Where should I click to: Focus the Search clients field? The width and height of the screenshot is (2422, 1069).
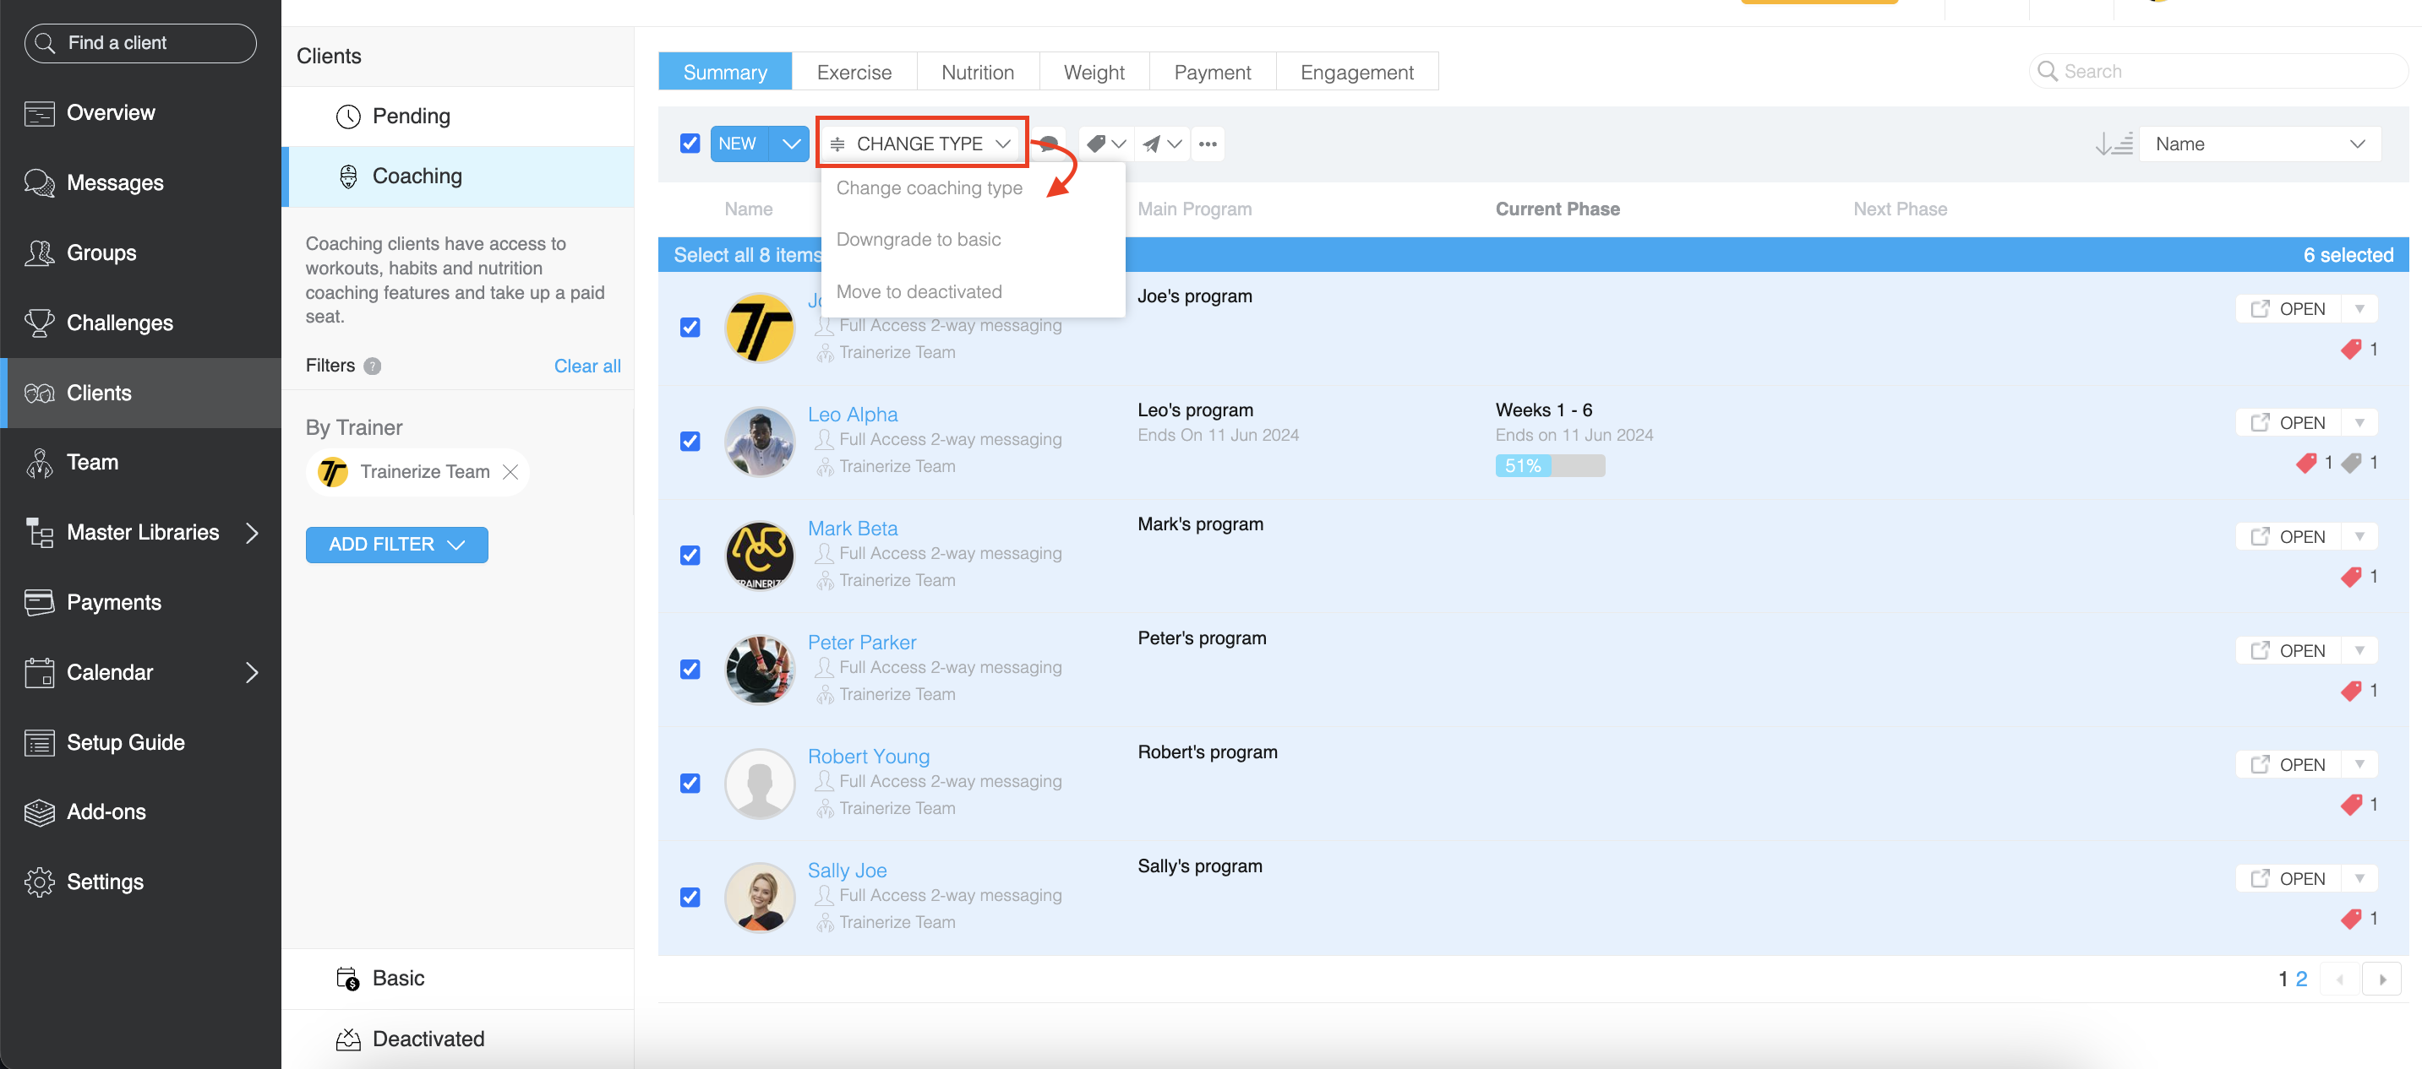point(2219,72)
